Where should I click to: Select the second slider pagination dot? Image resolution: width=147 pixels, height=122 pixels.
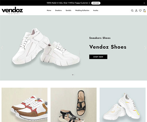pyautogui.click(x=74, y=75)
